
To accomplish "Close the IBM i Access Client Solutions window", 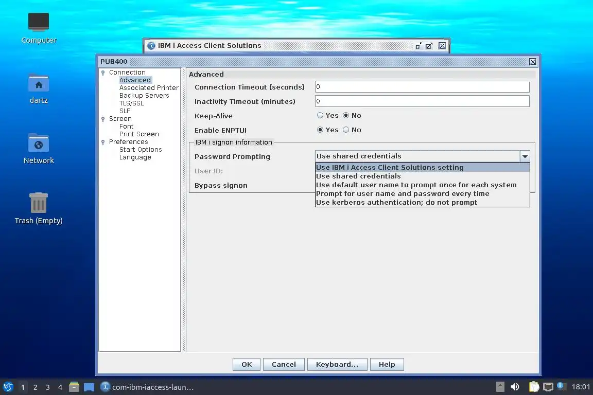I will [x=442, y=46].
